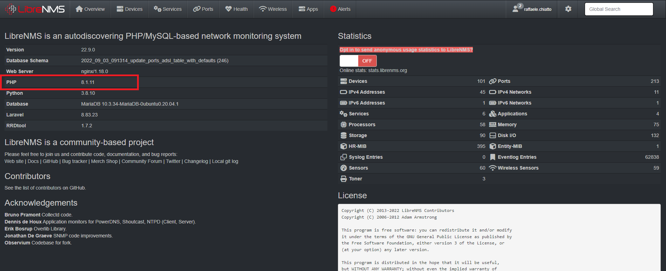Click the user notifications badge icon
Image resolution: width=666 pixels, height=271 pixels.
(x=520, y=6)
